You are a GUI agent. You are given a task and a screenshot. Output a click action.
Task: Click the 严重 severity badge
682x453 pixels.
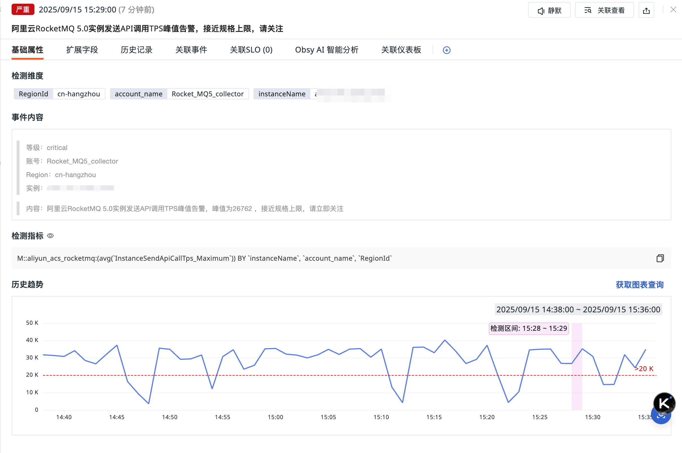pyautogui.click(x=23, y=10)
